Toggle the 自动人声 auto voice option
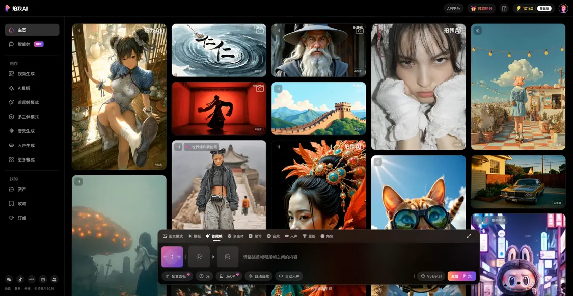 (x=289, y=276)
